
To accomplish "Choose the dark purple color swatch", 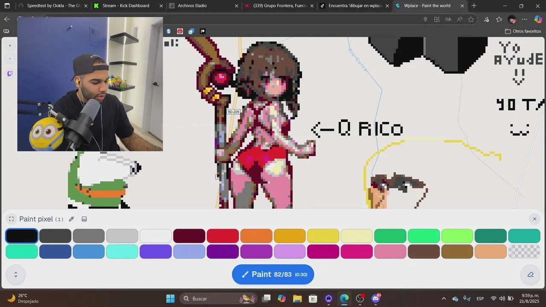I will tap(223, 252).
